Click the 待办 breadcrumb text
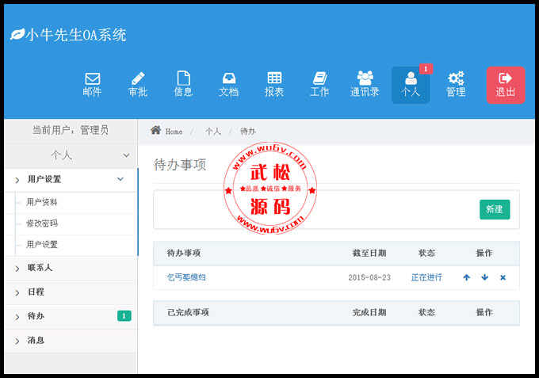Viewport: 539px width, 378px height. [x=248, y=132]
